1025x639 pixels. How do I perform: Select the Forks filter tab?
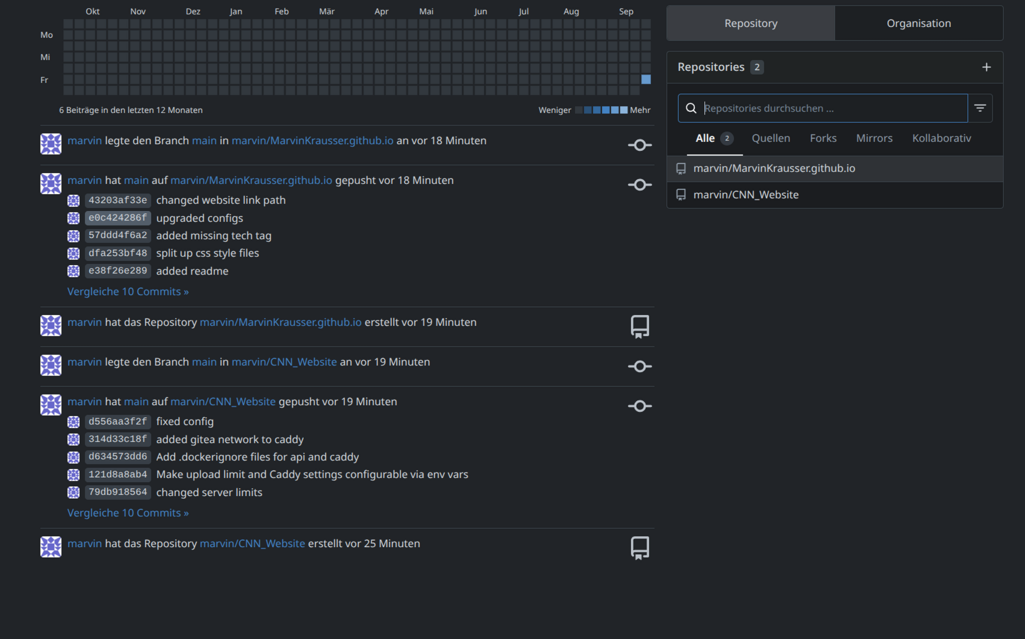point(823,138)
